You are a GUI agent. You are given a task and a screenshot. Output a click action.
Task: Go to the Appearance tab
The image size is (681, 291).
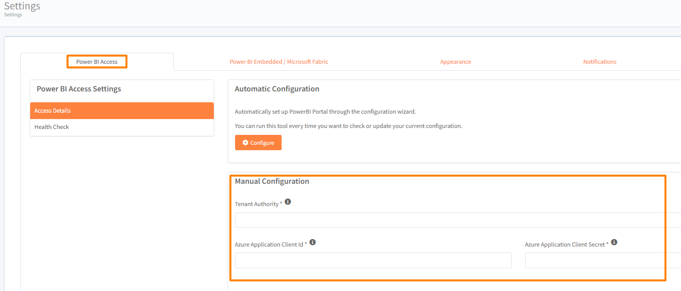click(455, 62)
